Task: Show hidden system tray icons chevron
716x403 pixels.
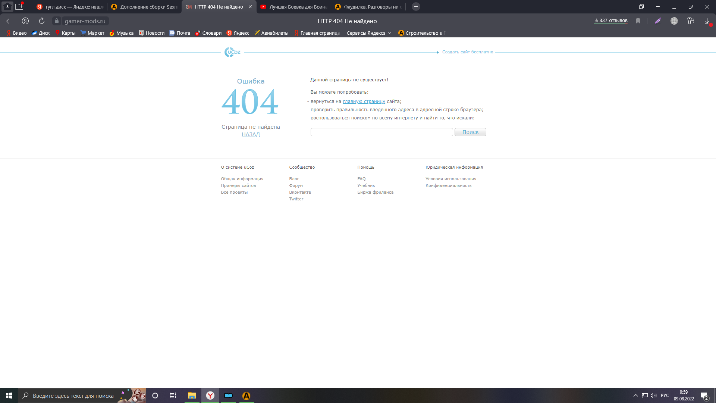Action: (x=635, y=396)
